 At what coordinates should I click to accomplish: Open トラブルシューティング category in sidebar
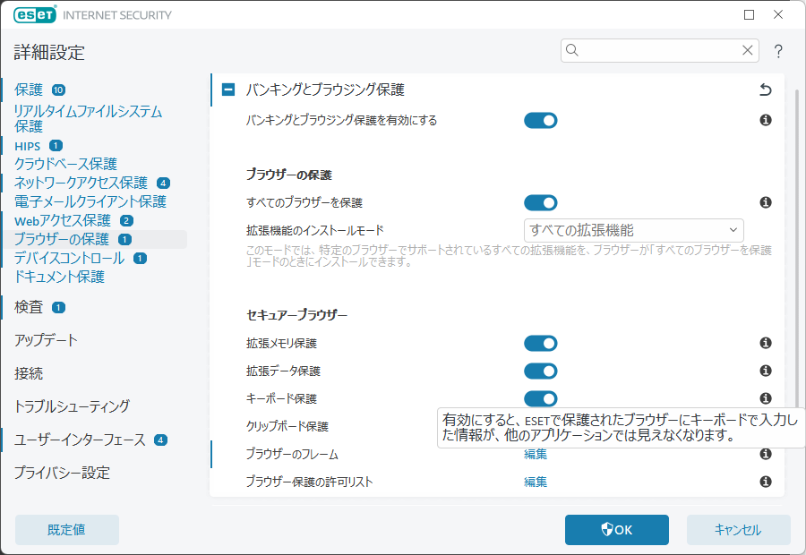click(72, 406)
